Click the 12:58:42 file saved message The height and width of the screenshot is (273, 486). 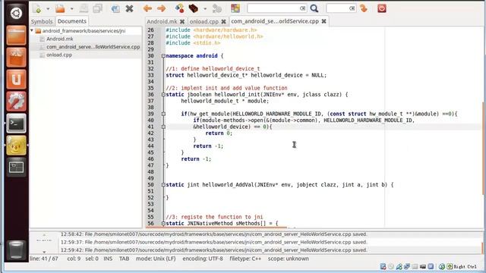click(214, 234)
